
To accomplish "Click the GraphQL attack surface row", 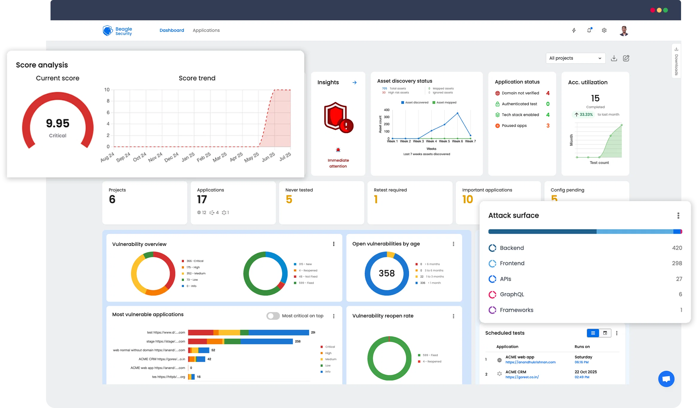I will (x=585, y=295).
